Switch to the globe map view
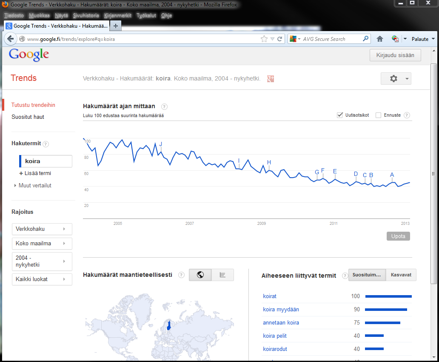 200,275
